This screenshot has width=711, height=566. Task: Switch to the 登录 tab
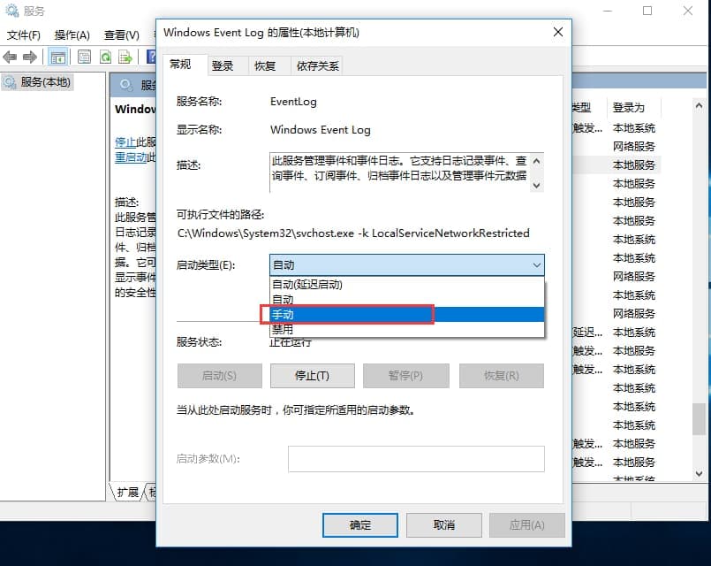pyautogui.click(x=223, y=65)
